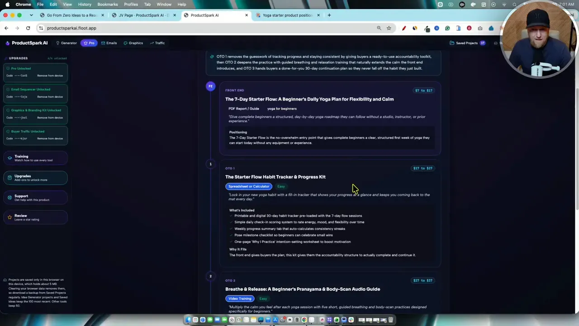Click the Buyer Traffic Unlocked check icon
Screen dimensions: 579x326
[x=8, y=131]
